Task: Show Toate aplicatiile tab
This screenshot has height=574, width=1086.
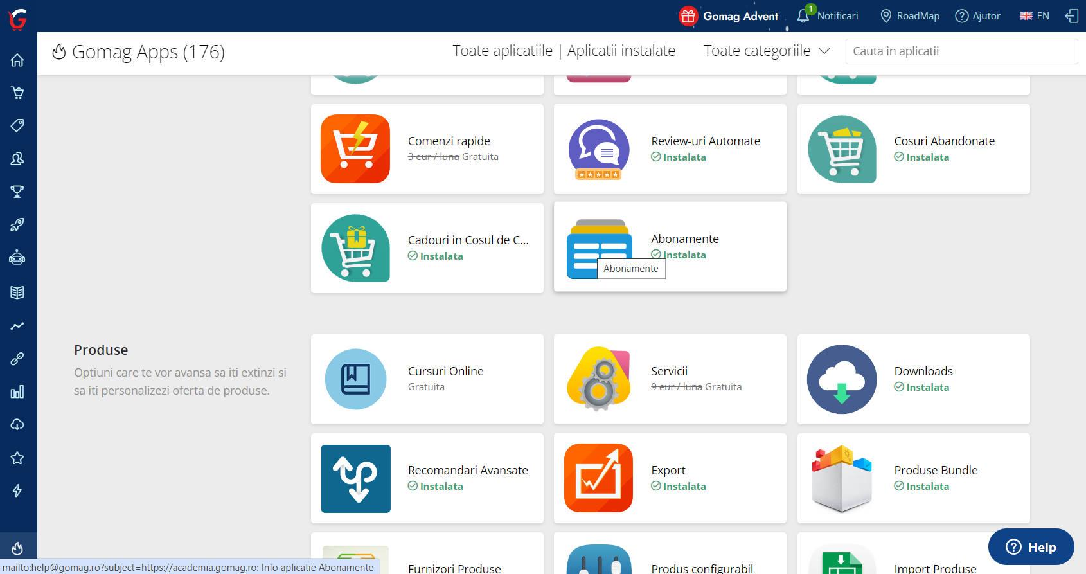Action: 503,51
